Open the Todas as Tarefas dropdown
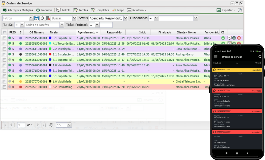 62,25
